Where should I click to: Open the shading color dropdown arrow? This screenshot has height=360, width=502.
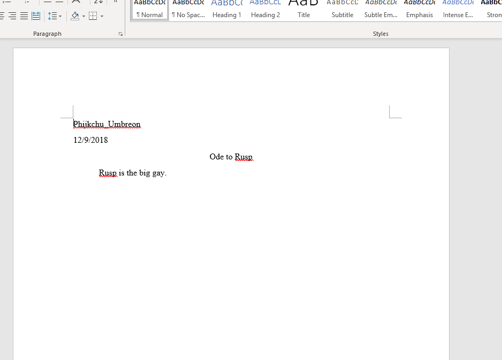pyautogui.click(x=83, y=16)
